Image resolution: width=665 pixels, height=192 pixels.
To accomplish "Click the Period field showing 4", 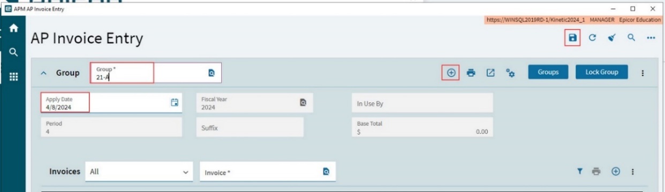I will tap(111, 127).
